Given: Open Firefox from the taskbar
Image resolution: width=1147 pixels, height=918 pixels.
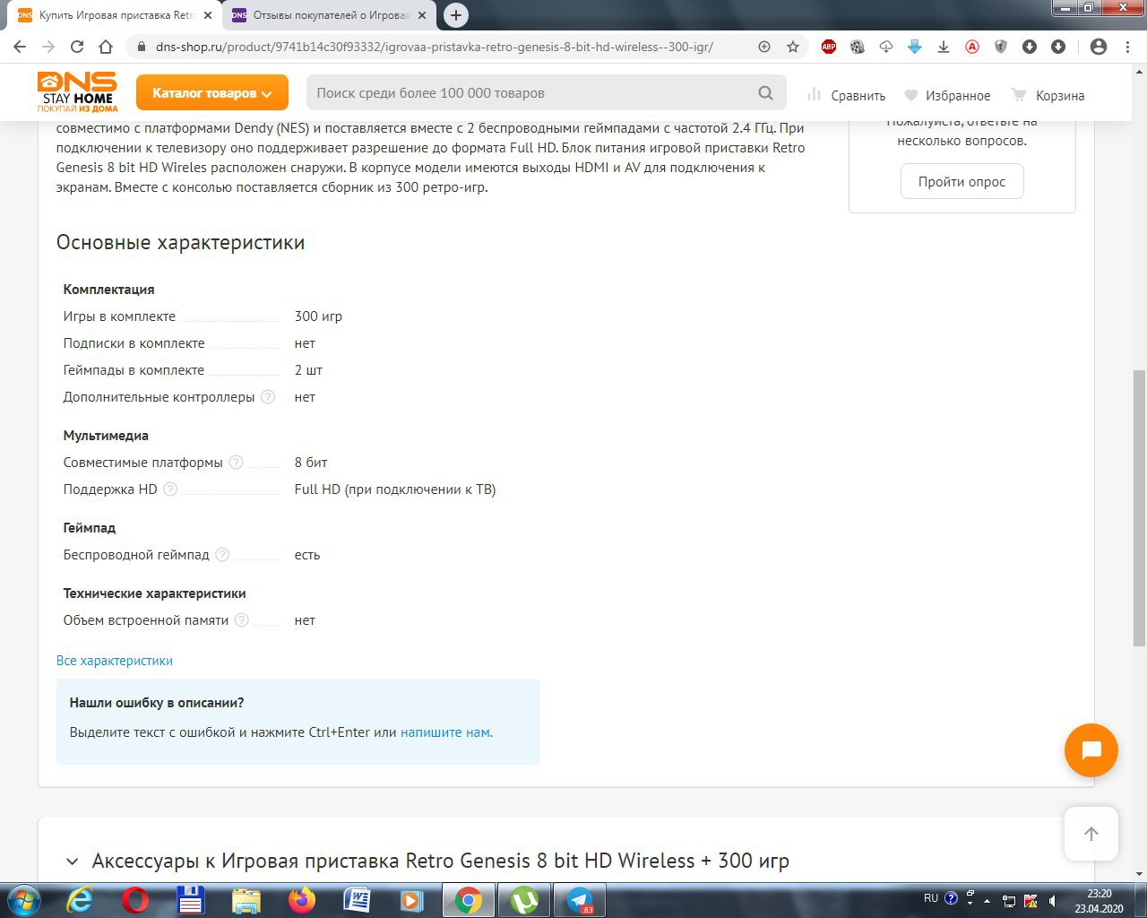Looking at the screenshot, I should click(302, 900).
